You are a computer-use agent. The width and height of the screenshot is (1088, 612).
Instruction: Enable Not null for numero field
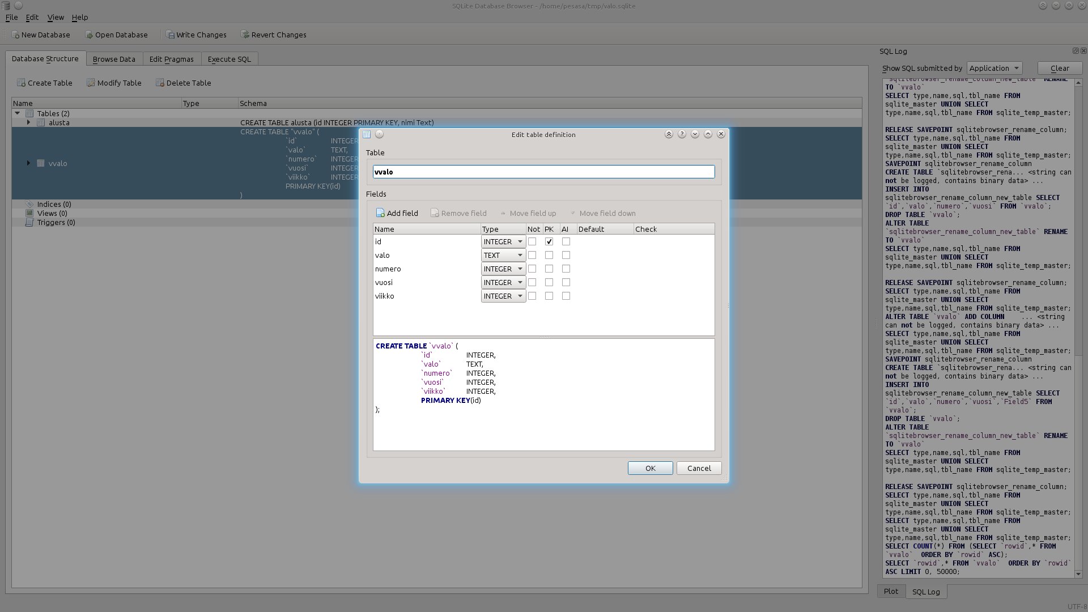pyautogui.click(x=532, y=269)
